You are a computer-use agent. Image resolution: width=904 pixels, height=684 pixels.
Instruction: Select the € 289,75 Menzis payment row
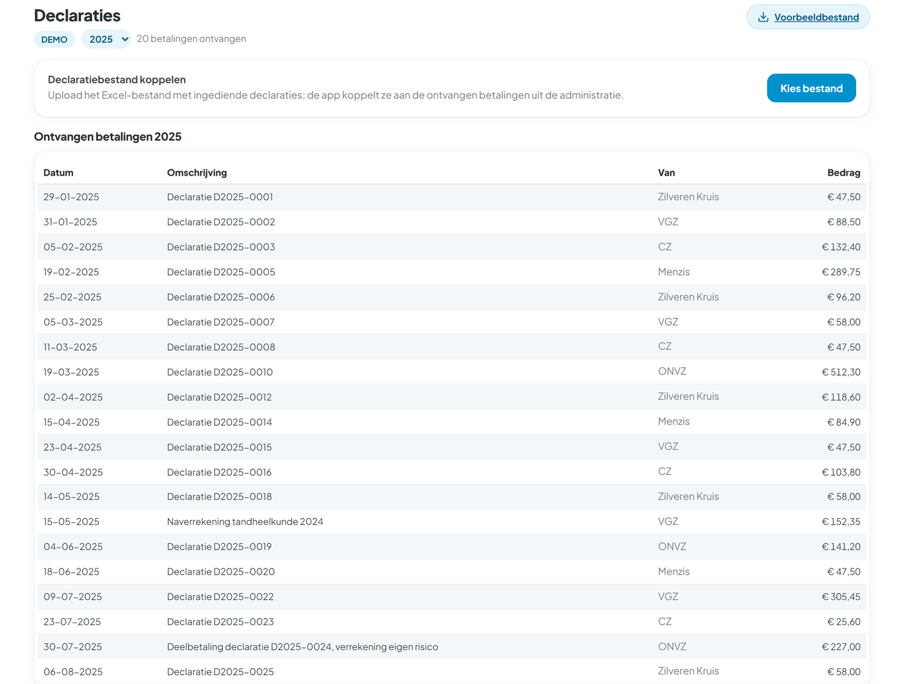point(452,272)
